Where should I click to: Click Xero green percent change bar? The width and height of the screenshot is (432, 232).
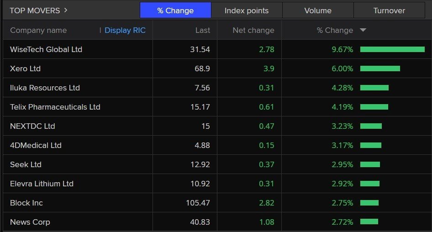pyautogui.click(x=380, y=69)
